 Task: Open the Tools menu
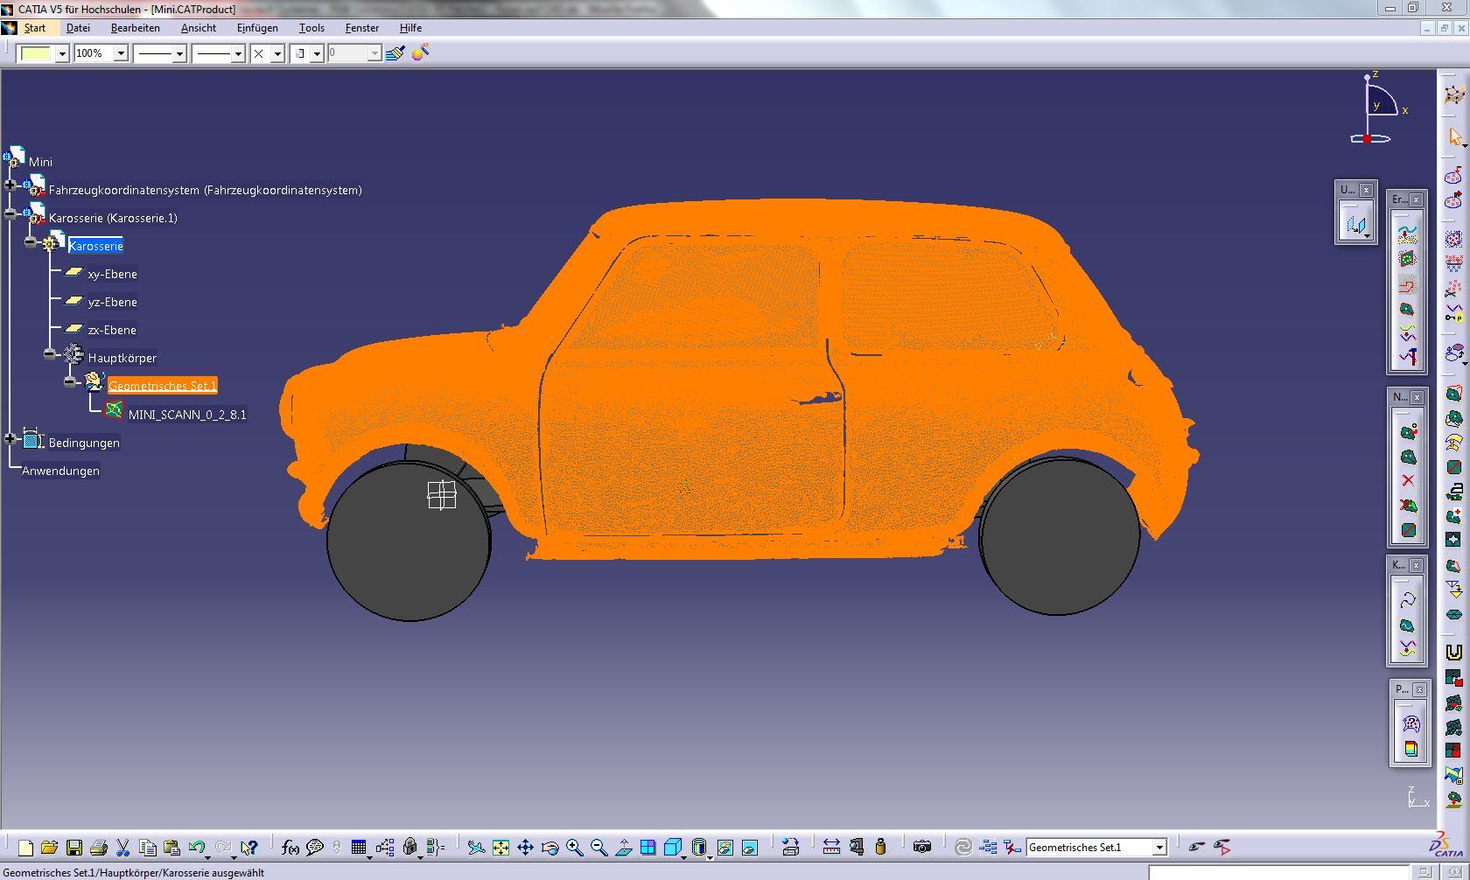pos(311,28)
